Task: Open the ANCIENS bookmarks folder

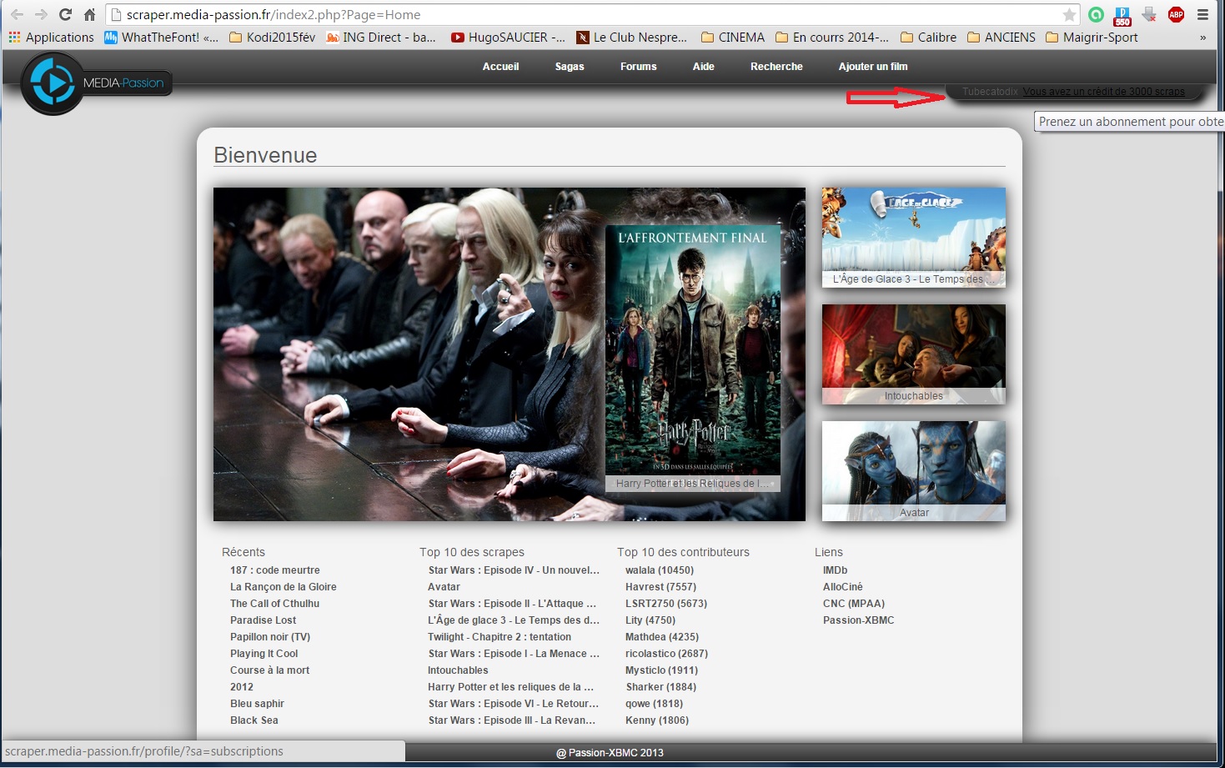Action: tap(1001, 38)
